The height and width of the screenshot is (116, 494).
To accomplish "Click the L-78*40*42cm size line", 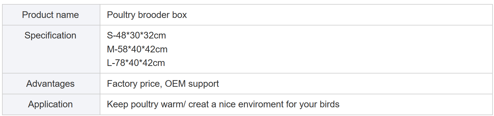I will pos(136,63).
